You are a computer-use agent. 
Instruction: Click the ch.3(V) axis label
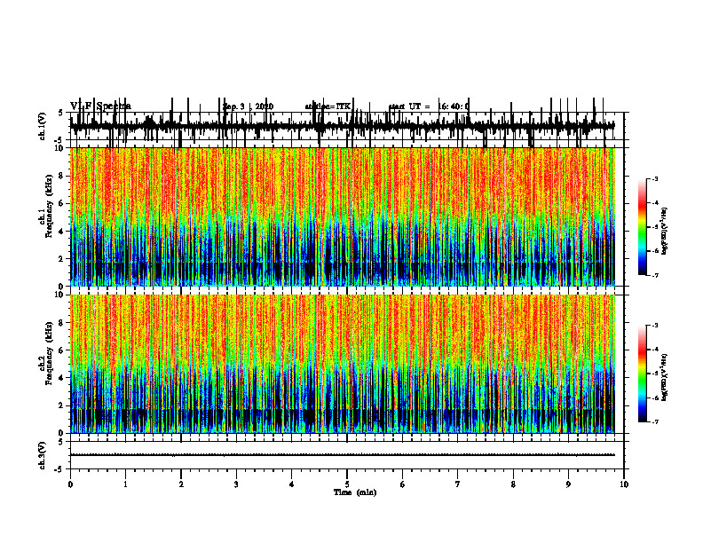pyautogui.click(x=43, y=455)
